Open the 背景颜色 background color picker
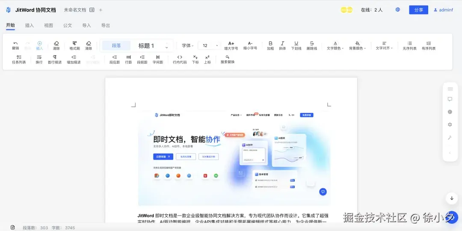The height and width of the screenshot is (231, 462). pos(357,45)
